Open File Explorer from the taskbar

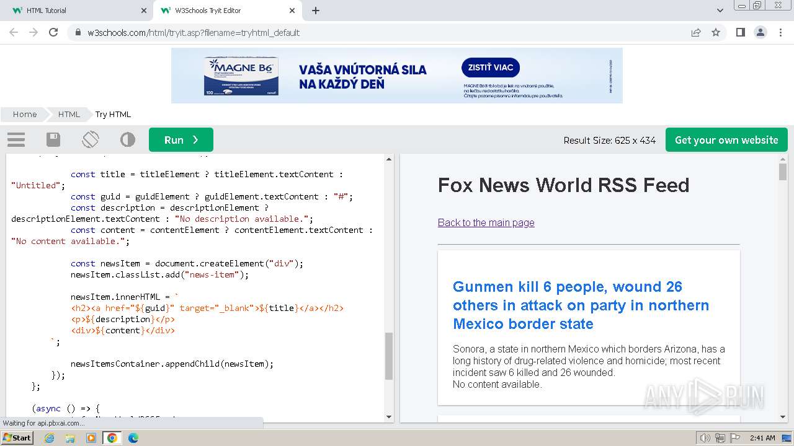coord(70,438)
